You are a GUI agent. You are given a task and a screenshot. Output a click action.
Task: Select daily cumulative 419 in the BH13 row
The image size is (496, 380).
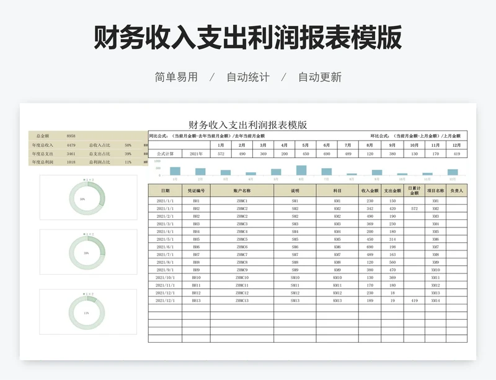(414, 301)
